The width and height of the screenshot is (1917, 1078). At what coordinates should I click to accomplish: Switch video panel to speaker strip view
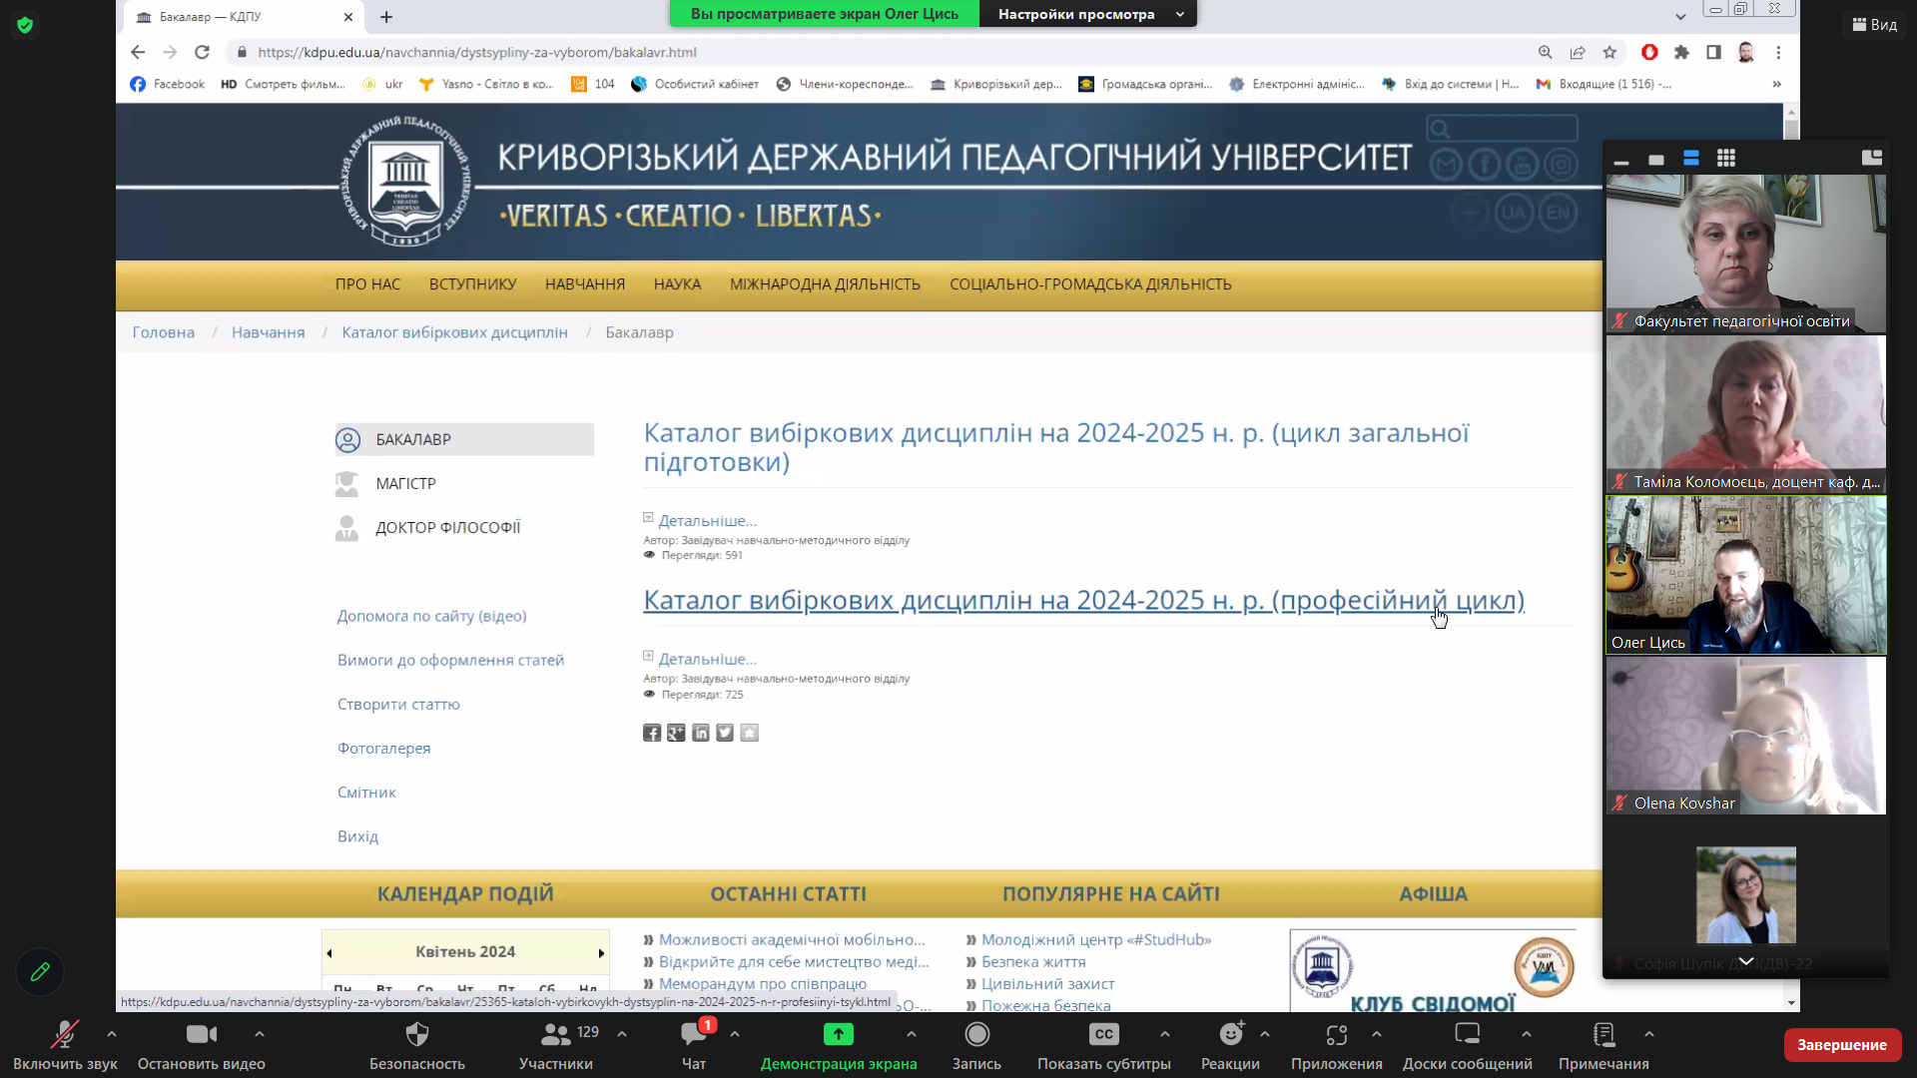pos(1691,158)
